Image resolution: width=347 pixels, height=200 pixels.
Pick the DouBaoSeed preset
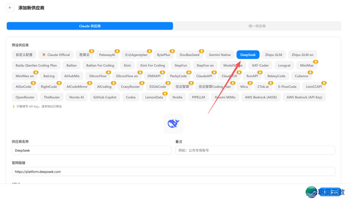pos(190,55)
